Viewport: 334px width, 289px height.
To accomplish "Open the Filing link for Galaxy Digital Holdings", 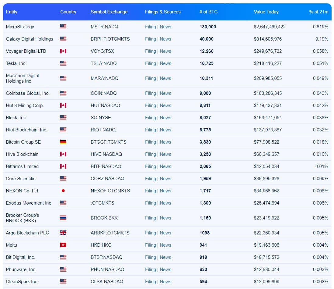I will [150, 39].
